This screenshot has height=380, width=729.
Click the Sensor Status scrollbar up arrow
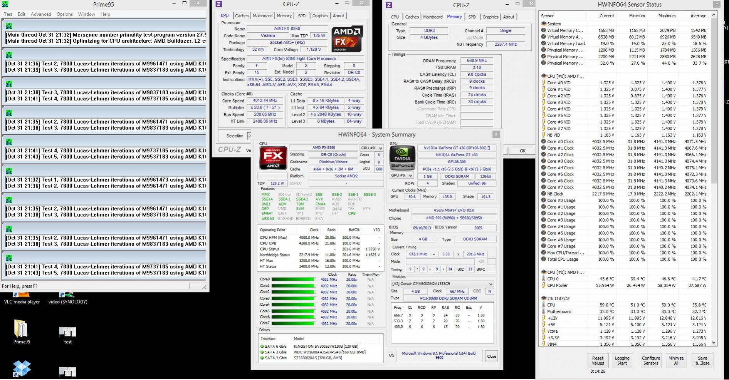click(x=714, y=15)
